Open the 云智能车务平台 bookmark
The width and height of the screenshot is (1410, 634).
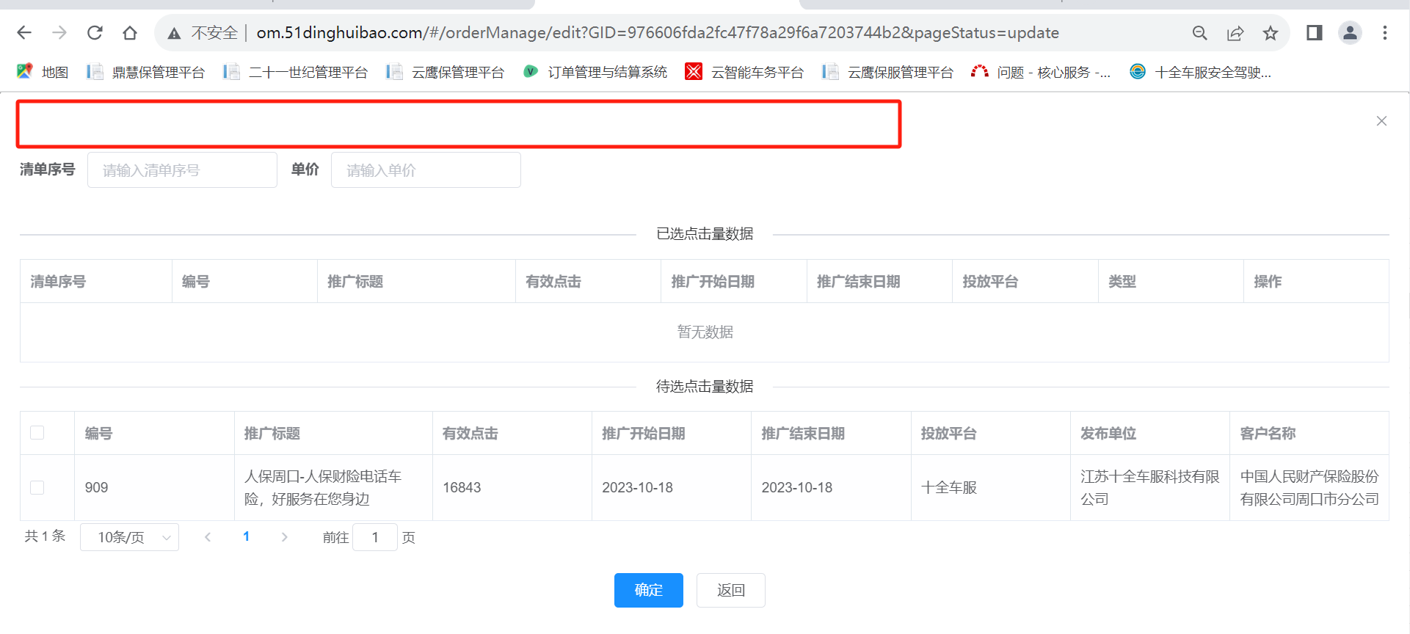point(744,72)
